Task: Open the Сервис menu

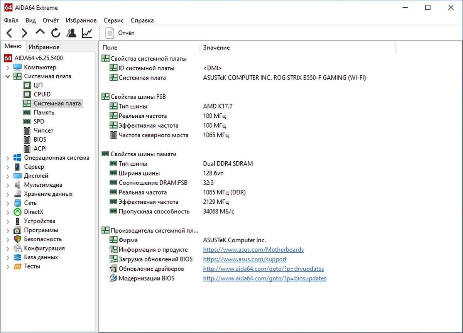Action: click(x=113, y=20)
